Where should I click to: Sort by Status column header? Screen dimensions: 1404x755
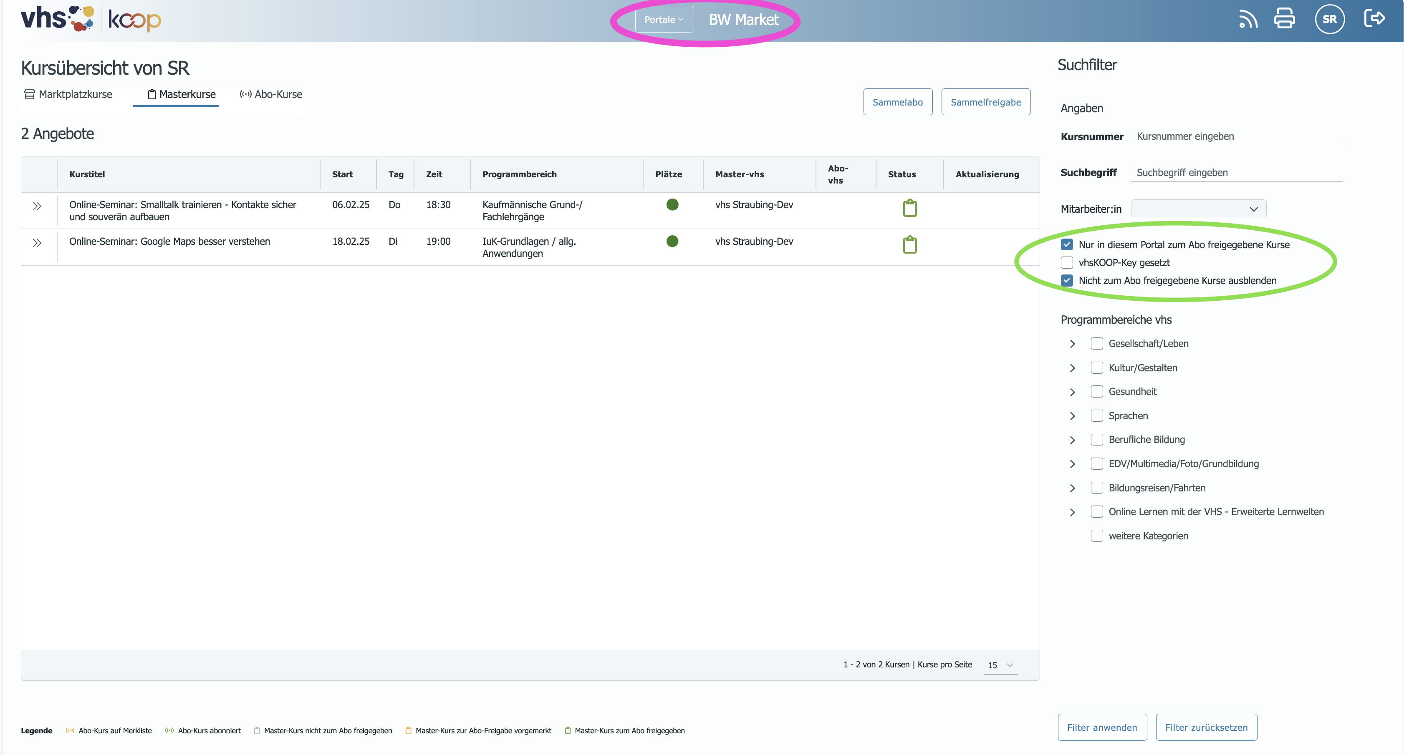coord(901,174)
